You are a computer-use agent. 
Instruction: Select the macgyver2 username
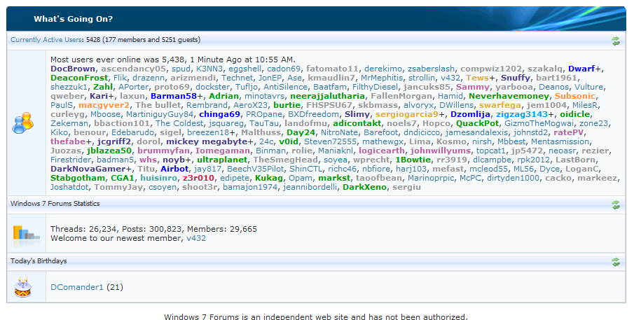(x=104, y=105)
